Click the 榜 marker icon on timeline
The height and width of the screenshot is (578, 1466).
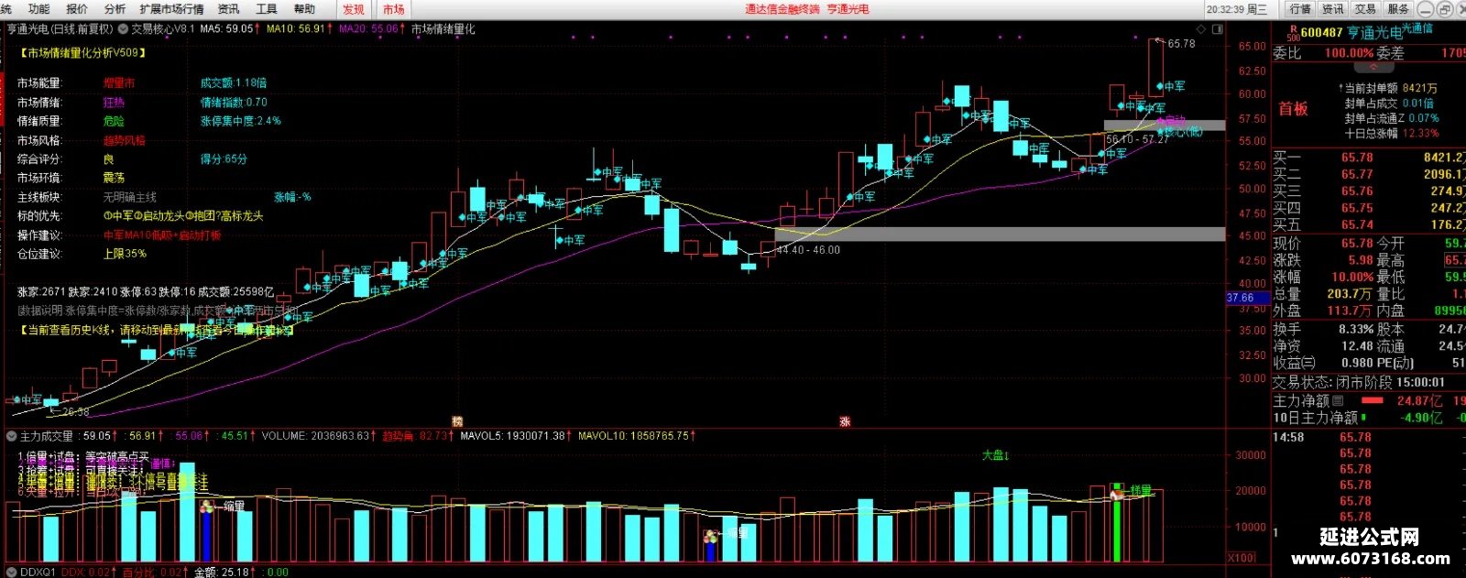coord(457,421)
